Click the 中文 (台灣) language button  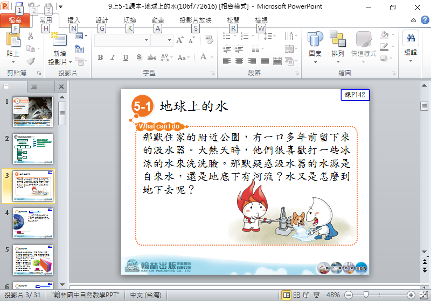coord(145,295)
